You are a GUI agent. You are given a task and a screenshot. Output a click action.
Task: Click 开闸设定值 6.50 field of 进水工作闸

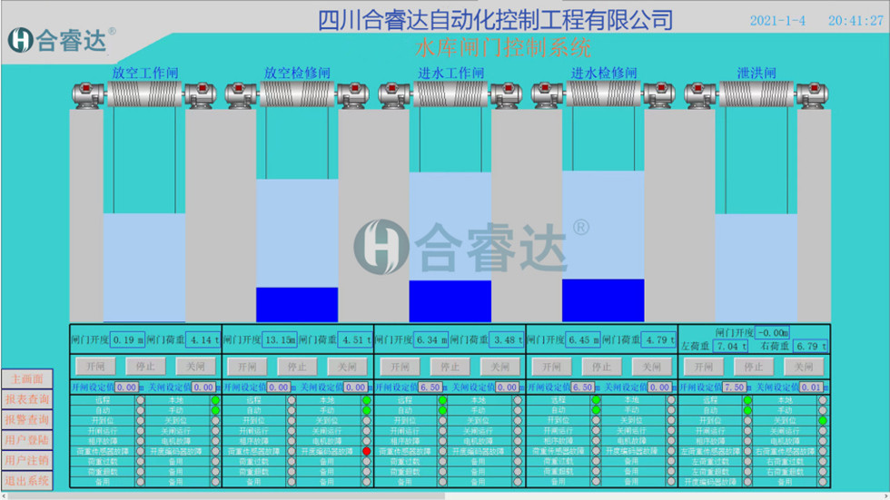(x=430, y=387)
